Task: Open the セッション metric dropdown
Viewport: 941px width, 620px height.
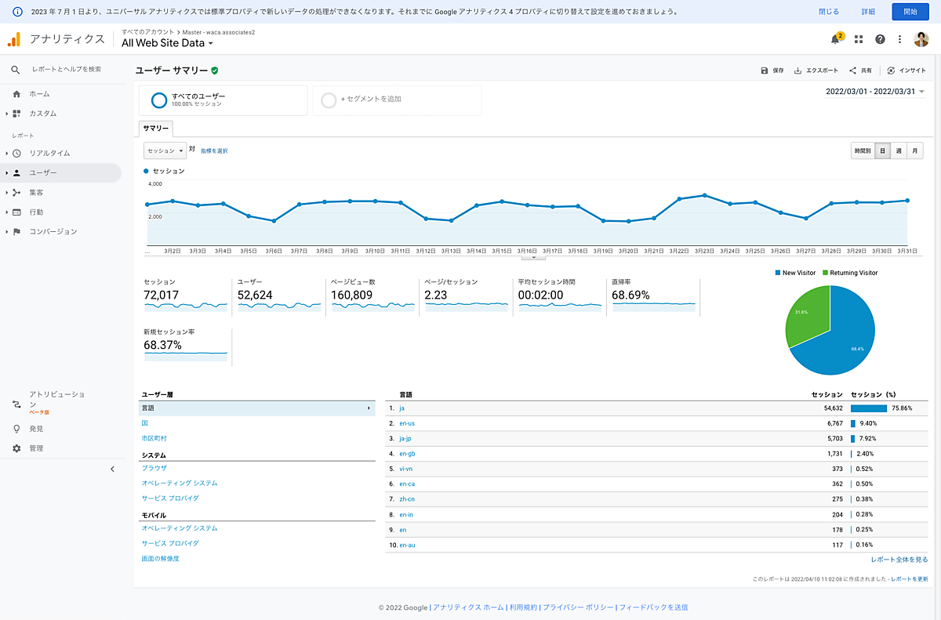Action: pyautogui.click(x=165, y=150)
